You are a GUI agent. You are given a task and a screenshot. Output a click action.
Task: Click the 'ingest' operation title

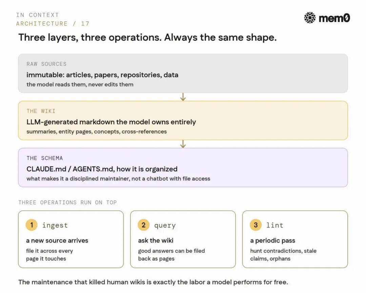coord(55,225)
